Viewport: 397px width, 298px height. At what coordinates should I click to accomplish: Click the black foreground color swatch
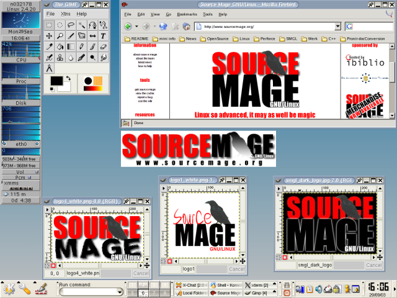[x=56, y=81]
